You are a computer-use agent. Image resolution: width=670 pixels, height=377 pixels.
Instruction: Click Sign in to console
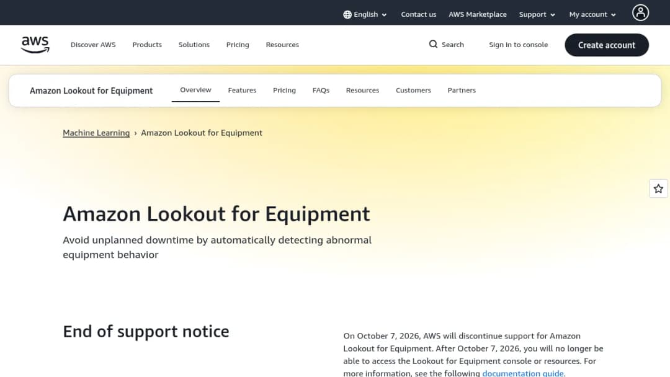tap(518, 45)
